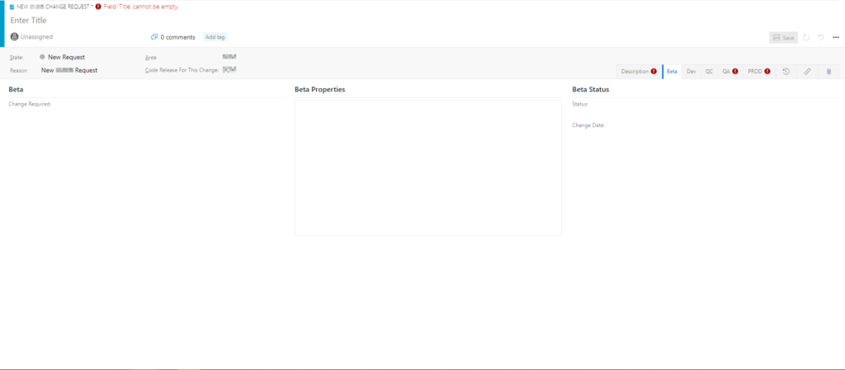Open the State dropdown showing New Request
Image resolution: width=845 pixels, height=370 pixels.
point(66,57)
